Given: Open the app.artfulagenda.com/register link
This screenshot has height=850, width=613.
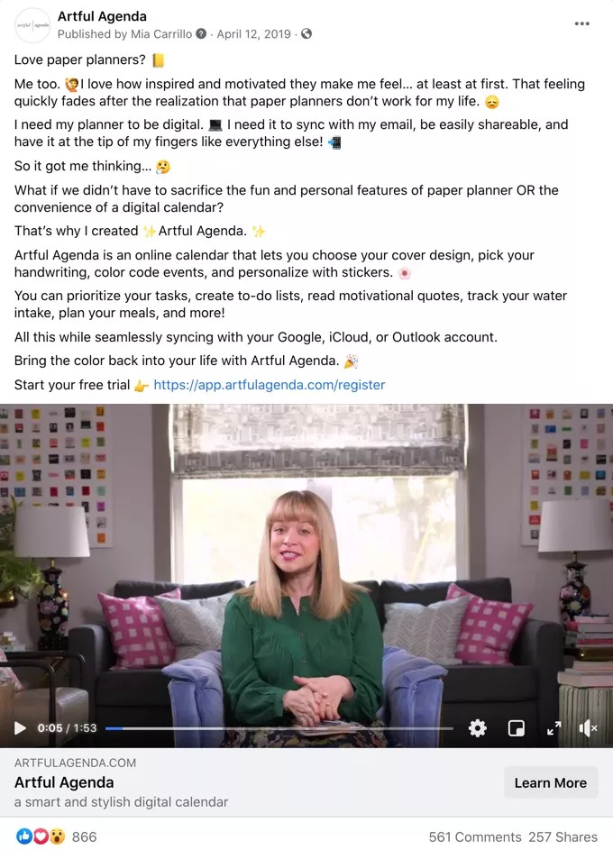Looking at the screenshot, I should click(270, 385).
